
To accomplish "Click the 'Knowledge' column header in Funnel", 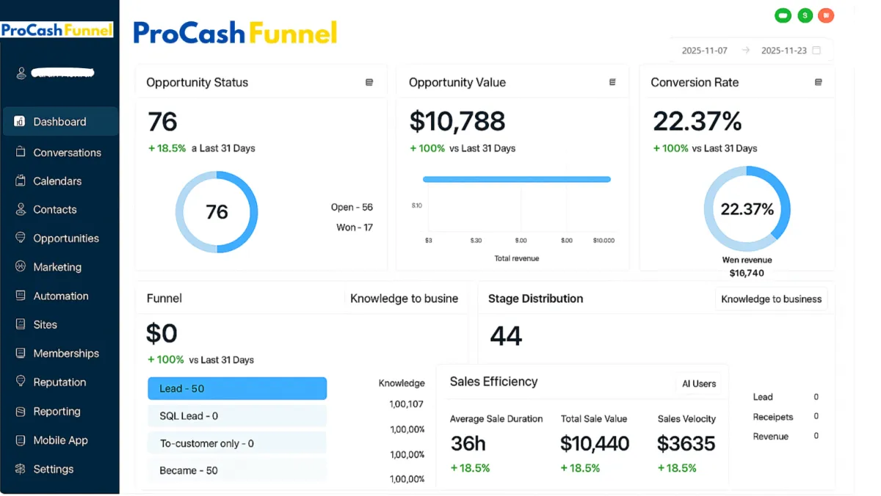I will point(402,383).
